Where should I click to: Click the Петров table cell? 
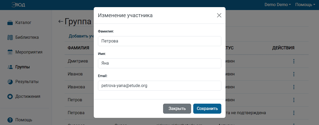coord(75,100)
